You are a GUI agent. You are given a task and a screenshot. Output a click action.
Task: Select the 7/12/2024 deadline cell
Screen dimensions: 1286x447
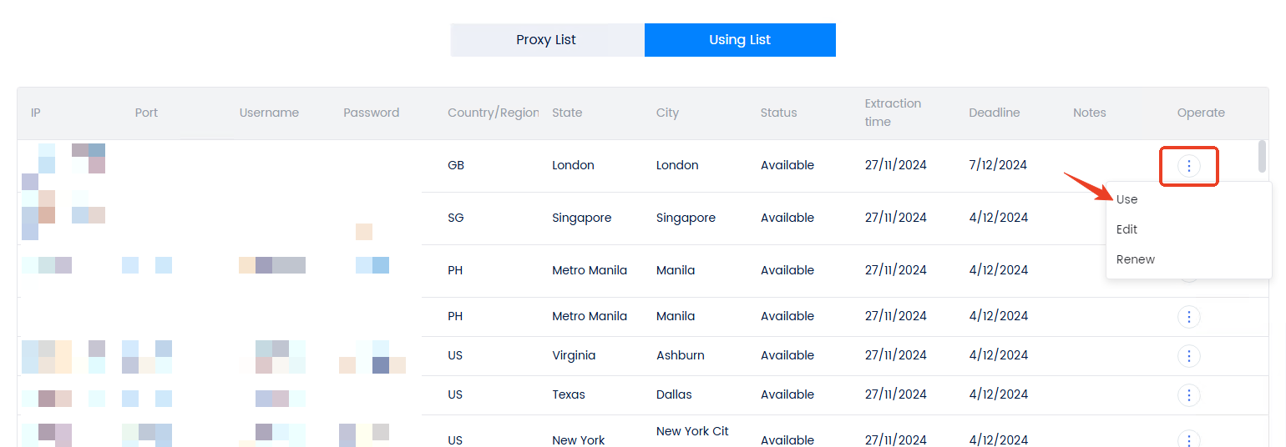[997, 165]
